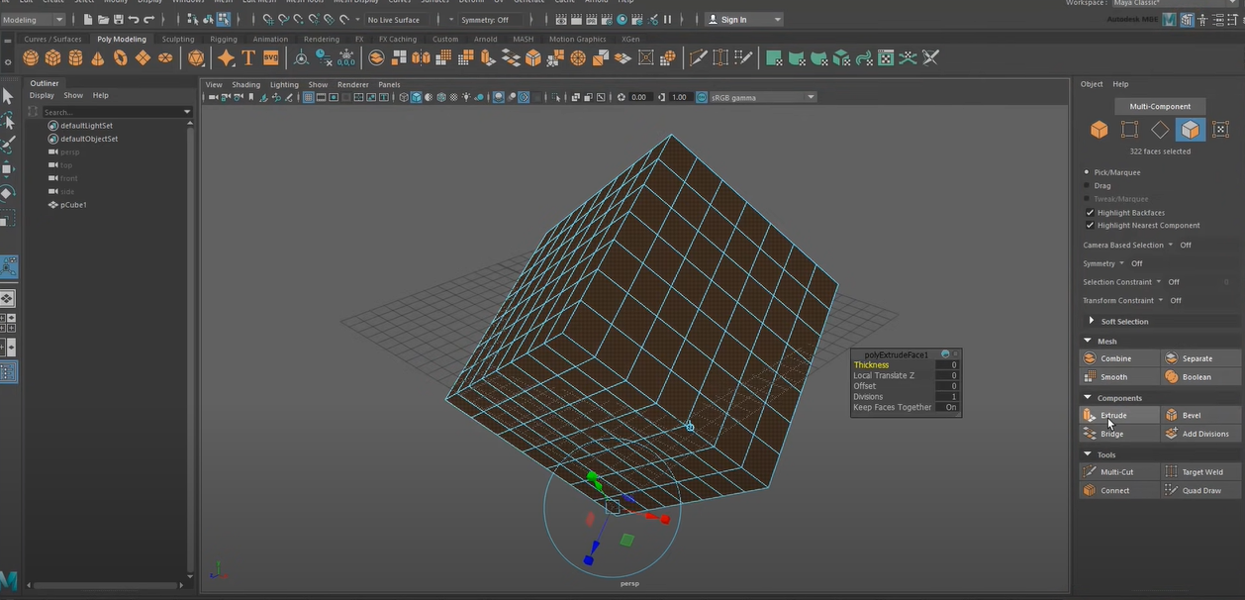Switch to the Rigging shelf tab
Screen dimensions: 1245x600
coord(224,40)
